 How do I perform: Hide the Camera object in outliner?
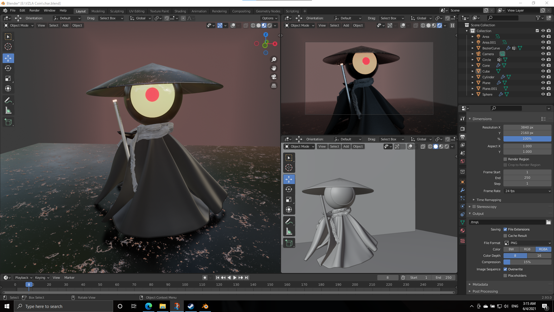pos(543,54)
